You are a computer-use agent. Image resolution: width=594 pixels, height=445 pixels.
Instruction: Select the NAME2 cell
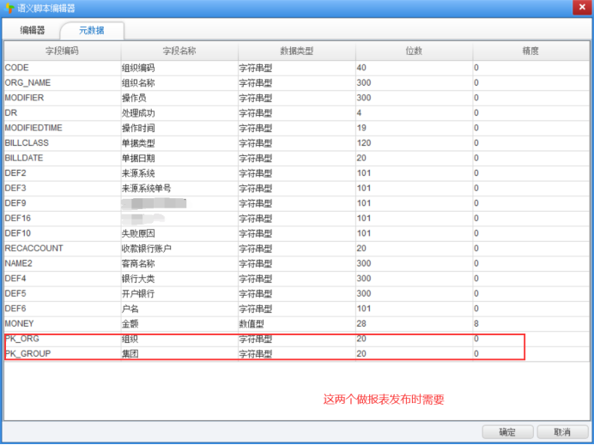(x=63, y=263)
